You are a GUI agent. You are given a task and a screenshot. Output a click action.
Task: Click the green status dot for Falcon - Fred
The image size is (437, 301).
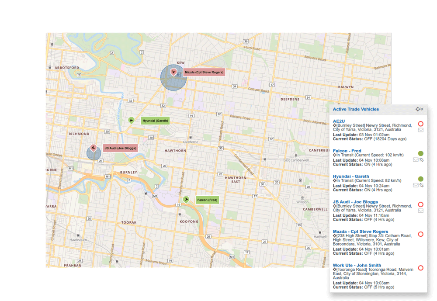point(421,153)
